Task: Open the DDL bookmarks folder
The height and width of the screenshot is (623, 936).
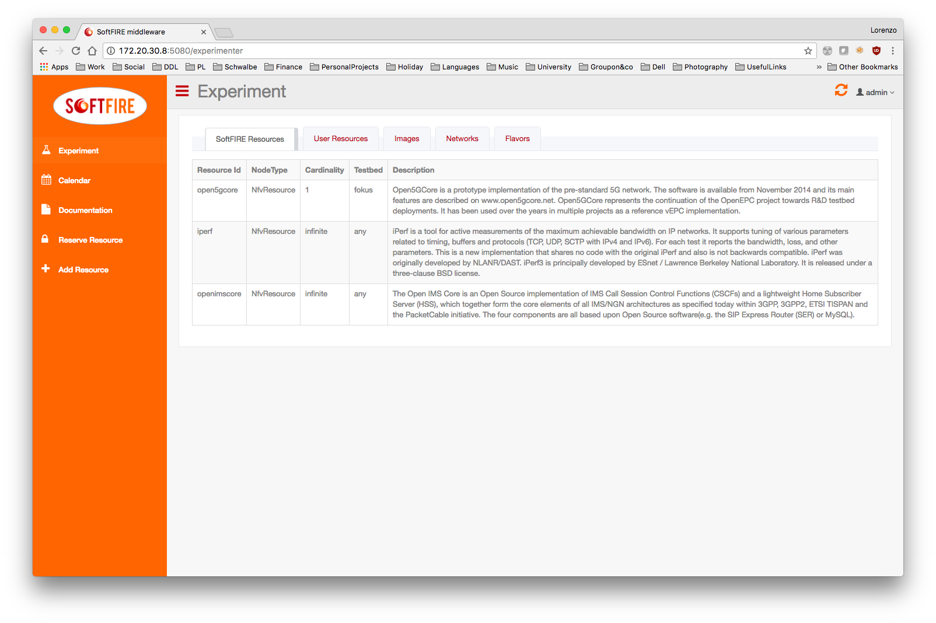Action: click(x=165, y=67)
